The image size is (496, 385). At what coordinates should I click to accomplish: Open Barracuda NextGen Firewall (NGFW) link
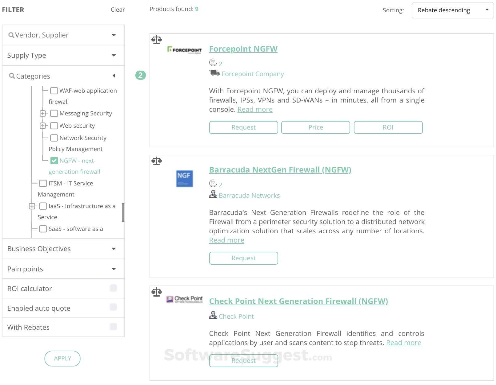coord(280,170)
